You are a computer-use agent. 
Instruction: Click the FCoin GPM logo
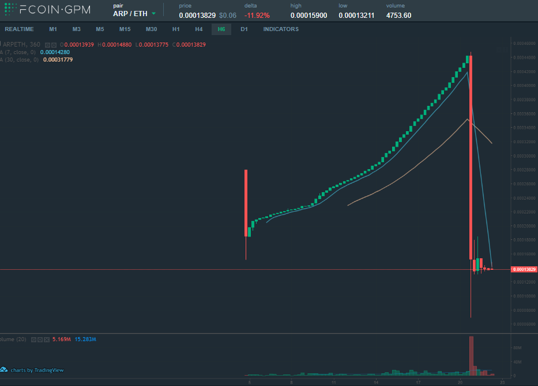point(47,9)
